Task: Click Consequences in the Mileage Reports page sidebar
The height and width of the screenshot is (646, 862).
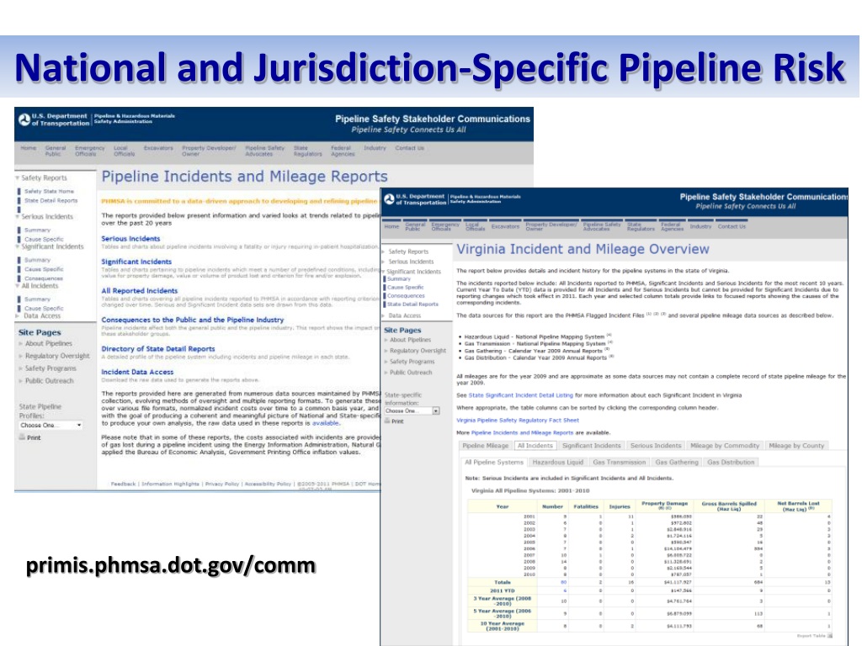Action: pos(44,278)
